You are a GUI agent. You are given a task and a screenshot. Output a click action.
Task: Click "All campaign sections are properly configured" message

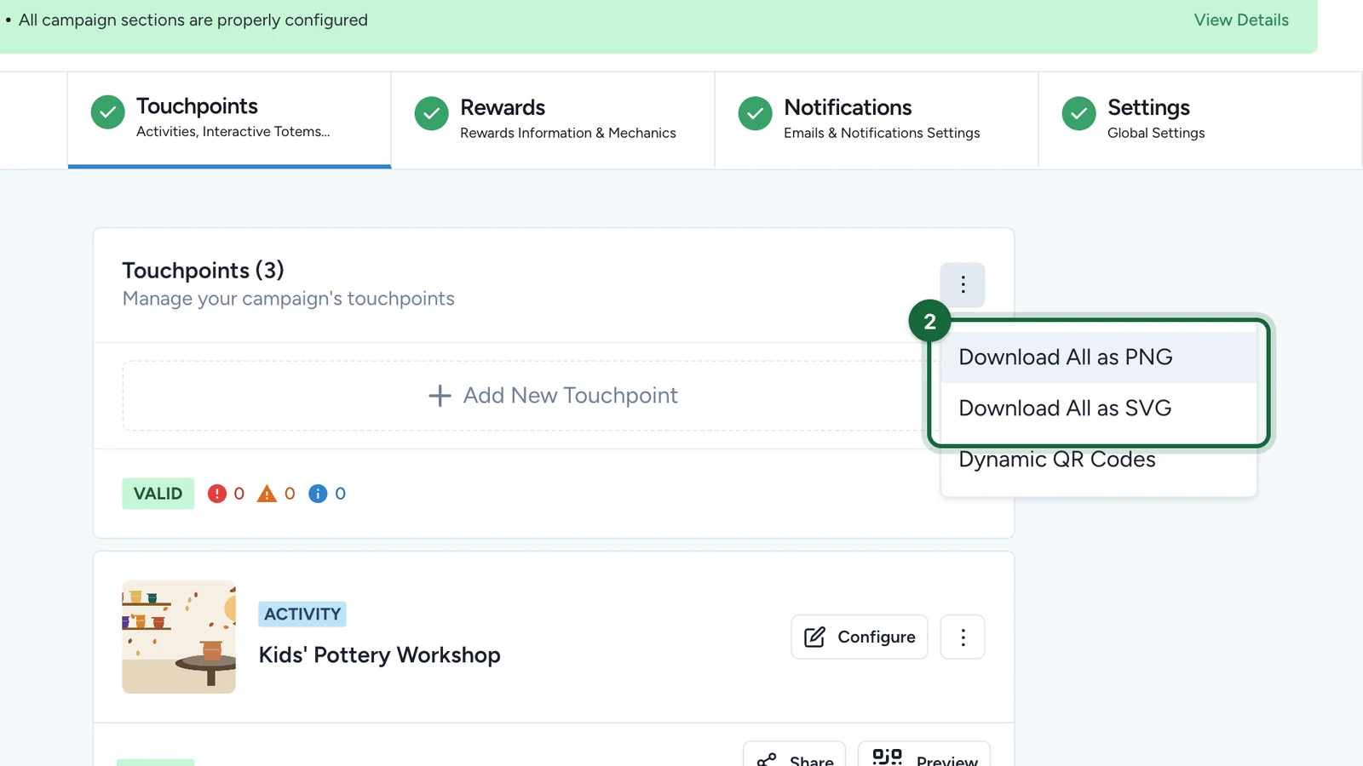[x=193, y=20]
